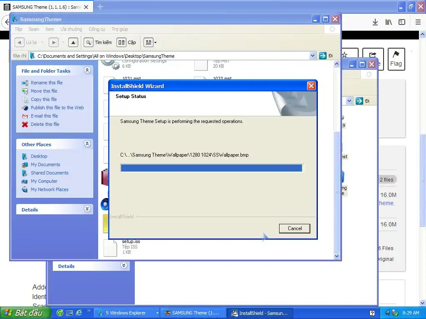This screenshot has width=426, height=319.
Task: Click 2 files badge on webpage
Action: [x=386, y=179]
